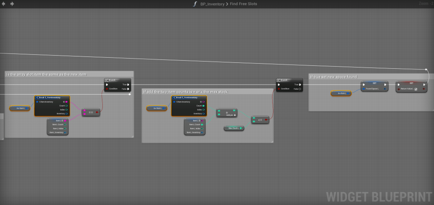434x205 pixels.
Task: Select the Found Space L SET node
Action: coord(374,84)
